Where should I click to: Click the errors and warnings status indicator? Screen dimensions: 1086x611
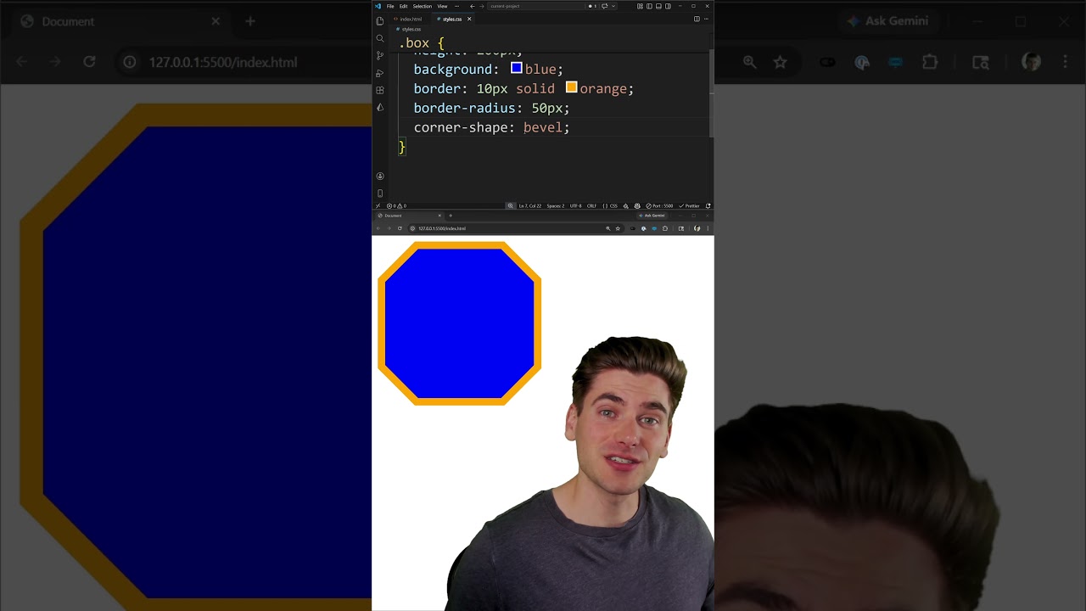click(396, 205)
